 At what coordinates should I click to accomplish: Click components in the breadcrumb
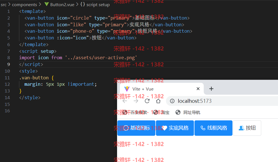[x=25, y=4]
